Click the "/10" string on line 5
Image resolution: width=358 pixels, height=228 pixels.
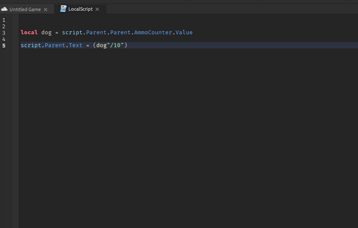pos(115,45)
